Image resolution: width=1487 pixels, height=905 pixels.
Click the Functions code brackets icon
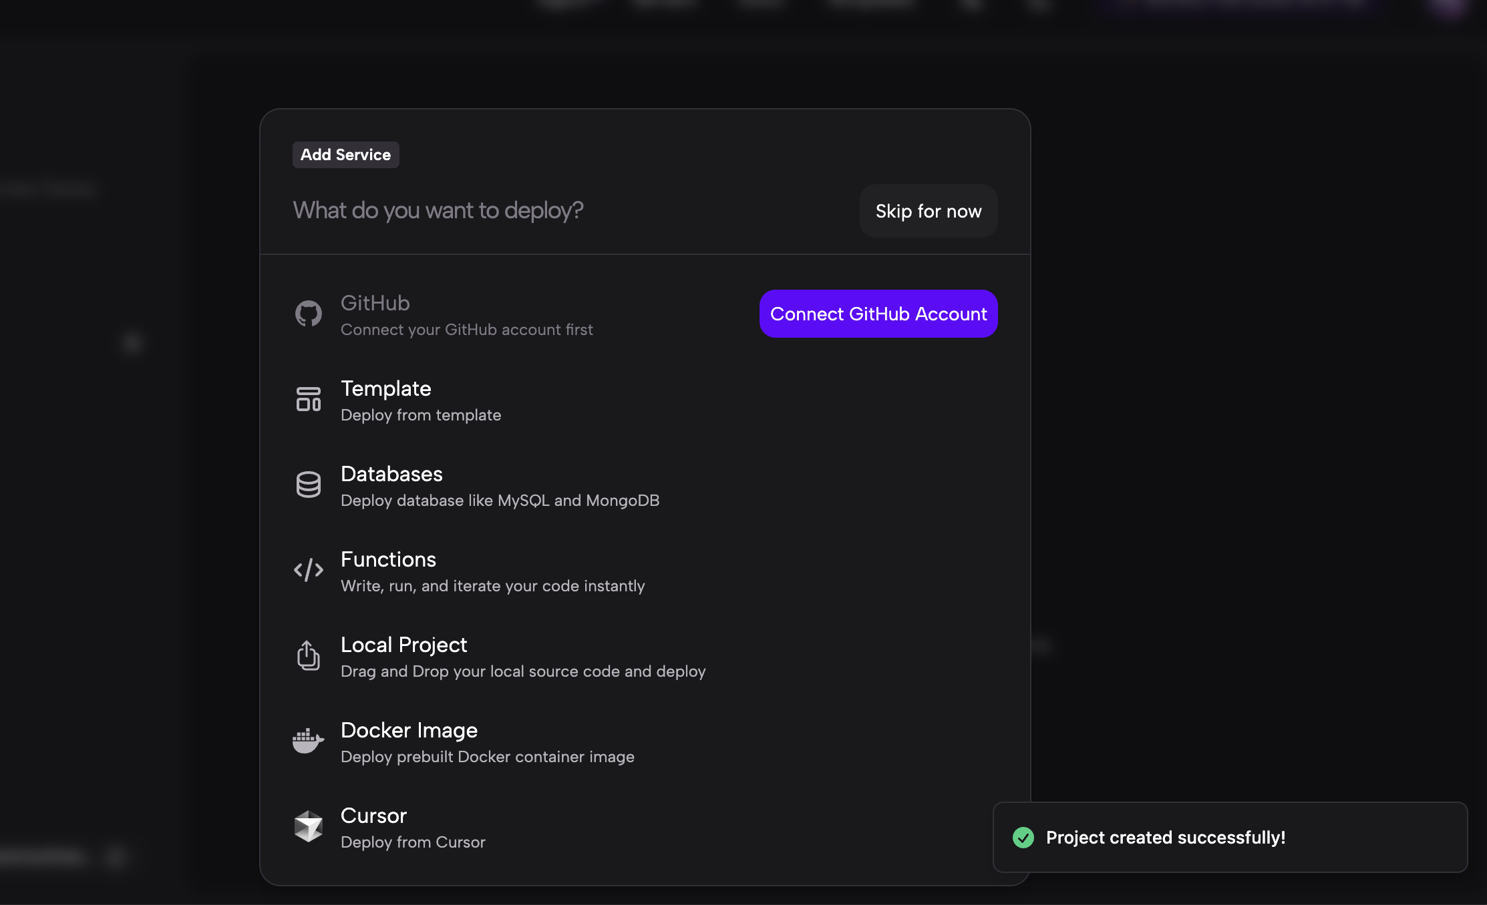pos(308,570)
